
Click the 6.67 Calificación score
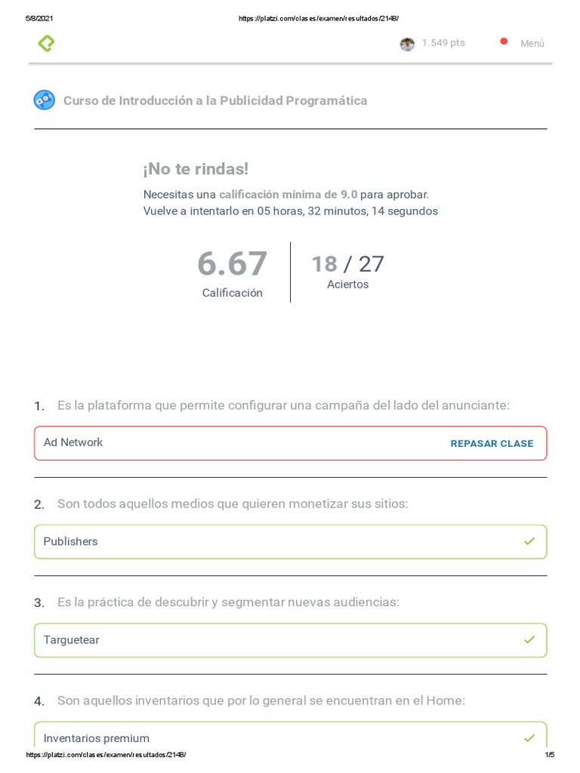(x=232, y=265)
